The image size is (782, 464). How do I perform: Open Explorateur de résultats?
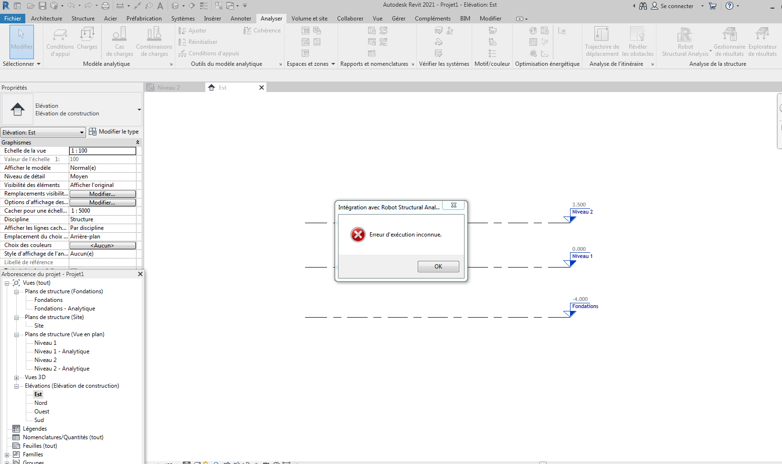coord(762,41)
